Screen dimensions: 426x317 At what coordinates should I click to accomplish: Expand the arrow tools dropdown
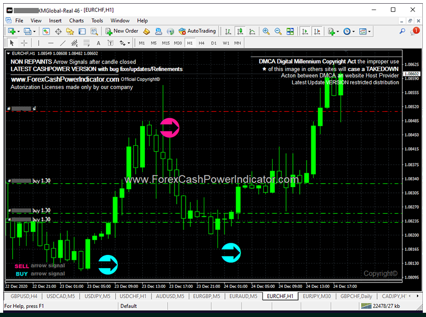click(x=128, y=43)
